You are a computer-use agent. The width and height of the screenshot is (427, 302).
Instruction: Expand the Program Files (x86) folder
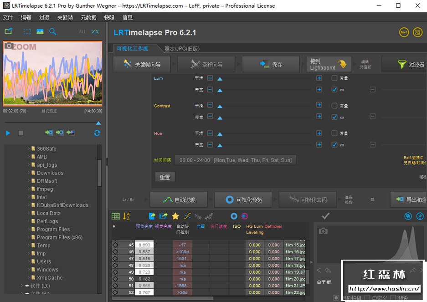(x=29, y=237)
